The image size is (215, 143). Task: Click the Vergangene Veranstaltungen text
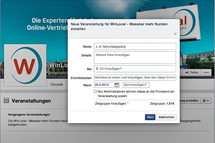point(29,115)
